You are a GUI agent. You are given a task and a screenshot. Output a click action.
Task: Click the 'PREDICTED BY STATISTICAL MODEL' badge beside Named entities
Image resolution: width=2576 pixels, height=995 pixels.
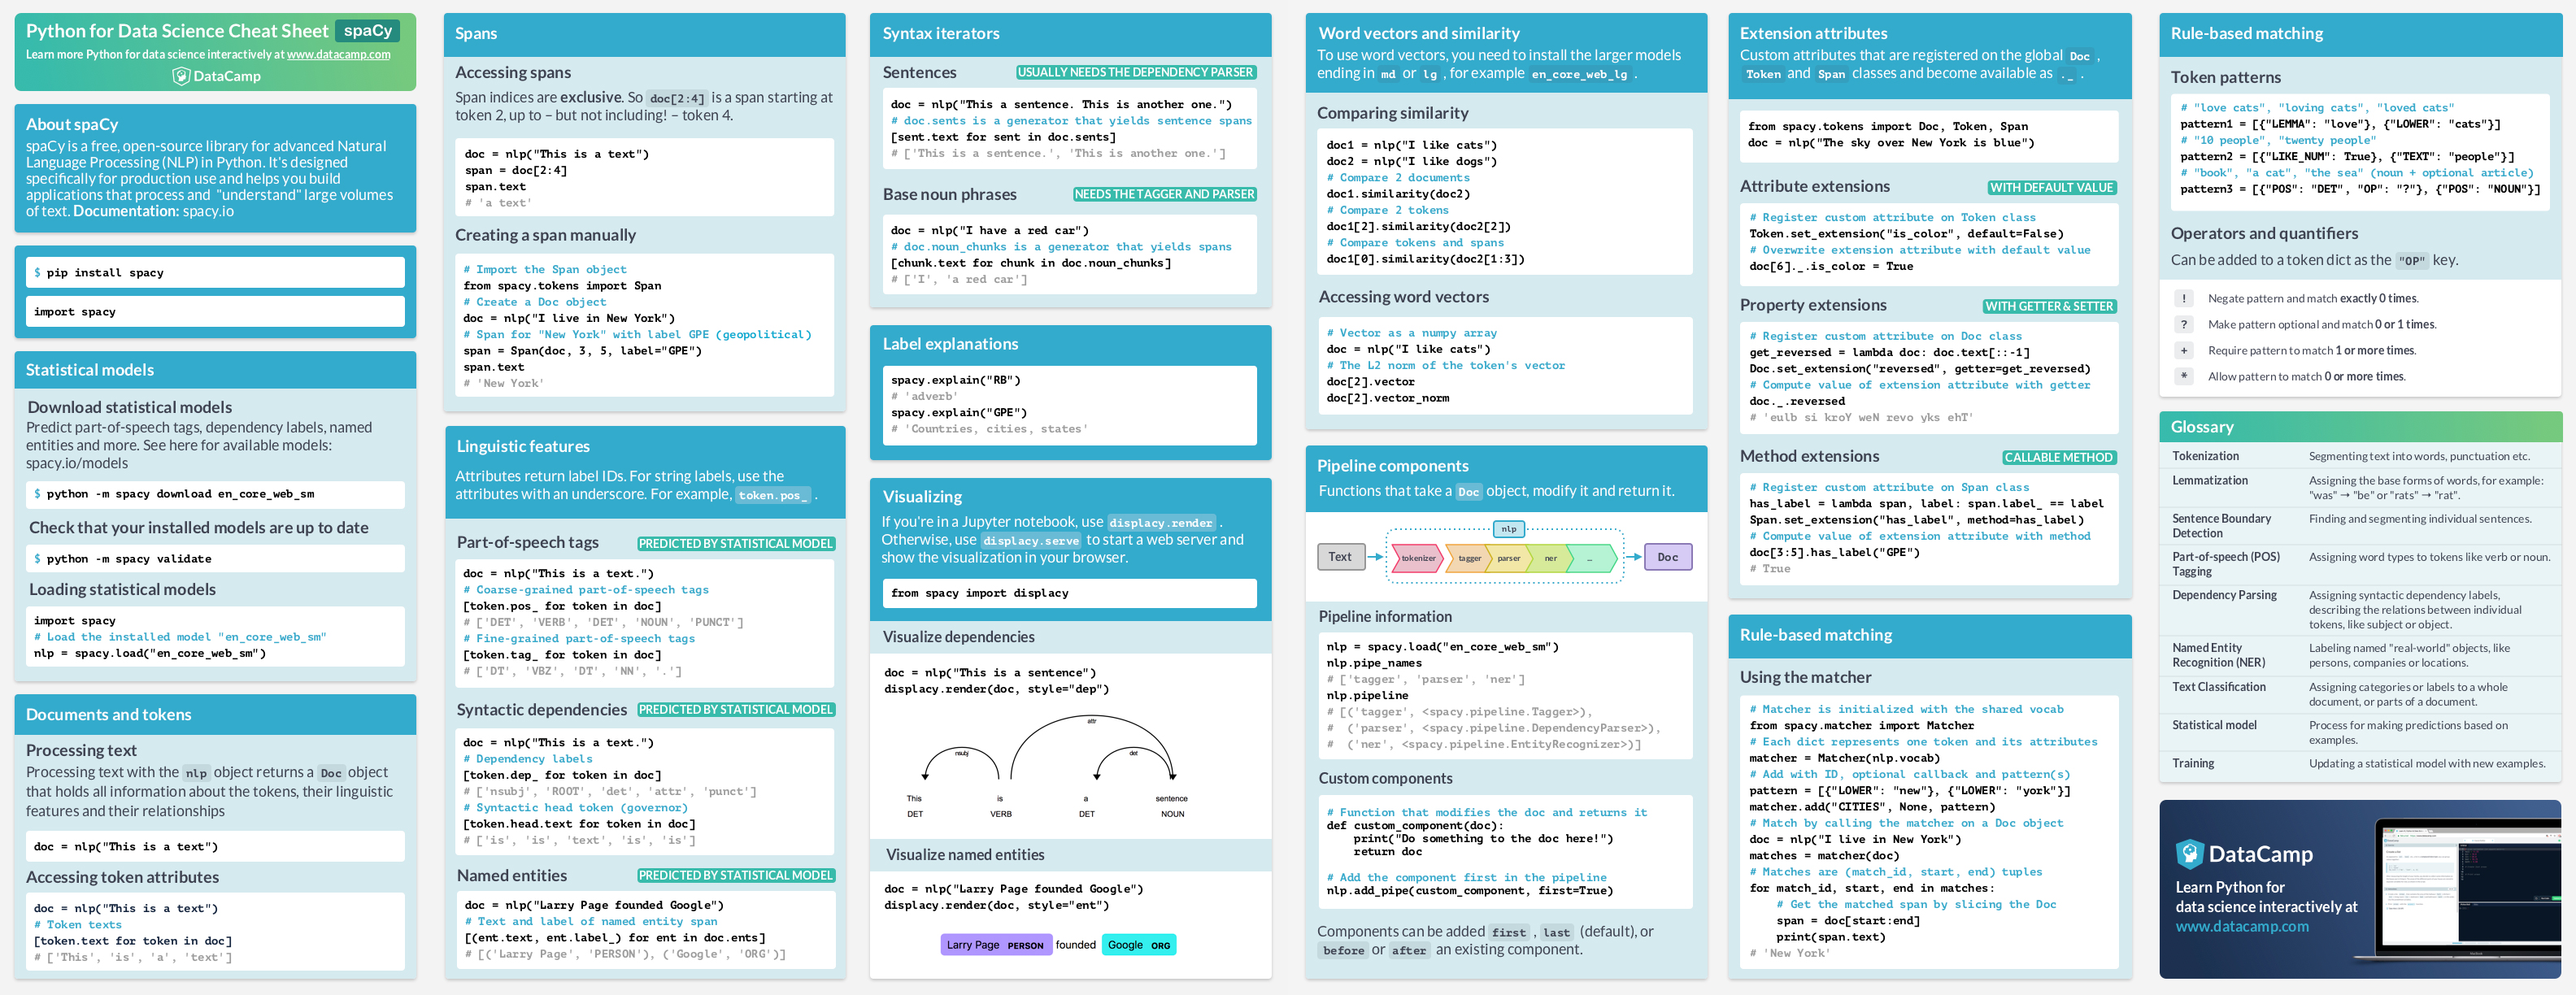tap(735, 875)
